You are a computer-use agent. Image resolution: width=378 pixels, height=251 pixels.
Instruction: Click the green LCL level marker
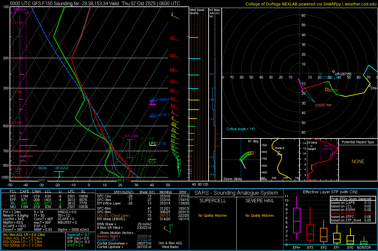152,162
